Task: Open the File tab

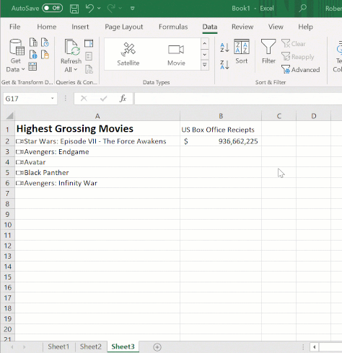Action: coord(15,27)
